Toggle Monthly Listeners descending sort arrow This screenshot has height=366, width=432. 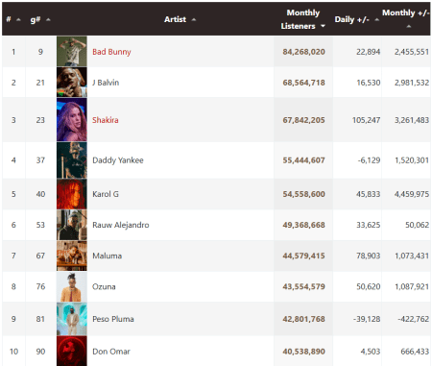323,26
